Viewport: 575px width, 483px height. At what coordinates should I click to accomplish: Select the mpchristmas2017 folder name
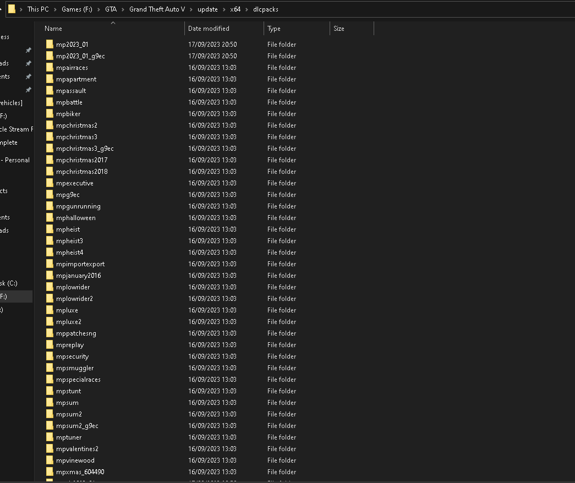(x=82, y=160)
